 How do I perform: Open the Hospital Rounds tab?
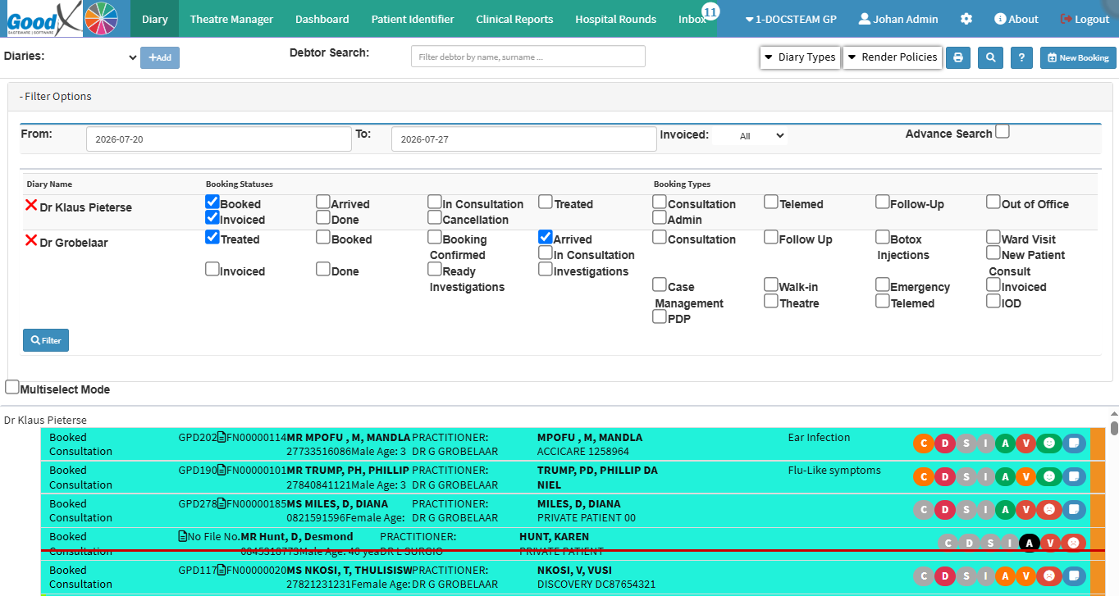pyautogui.click(x=615, y=19)
